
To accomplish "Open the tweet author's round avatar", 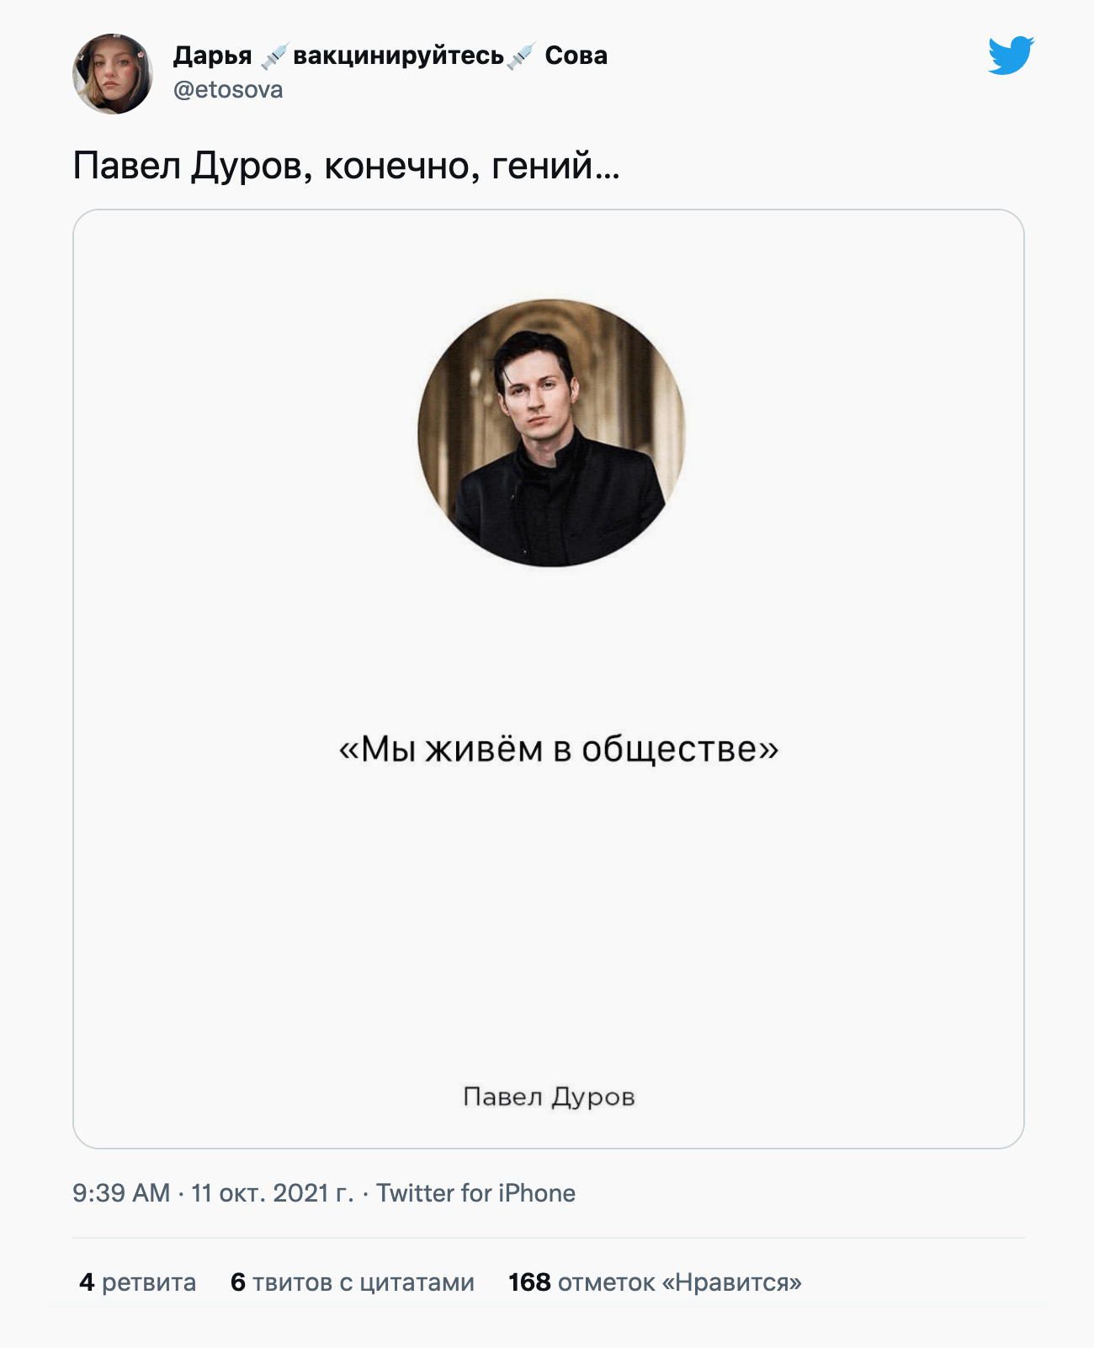I will coord(113,74).
